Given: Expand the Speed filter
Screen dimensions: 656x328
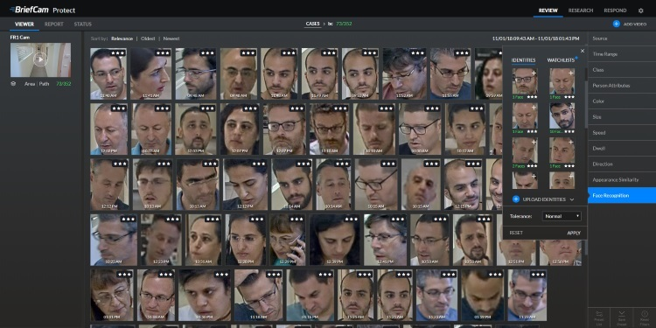Looking at the screenshot, I should (x=622, y=133).
